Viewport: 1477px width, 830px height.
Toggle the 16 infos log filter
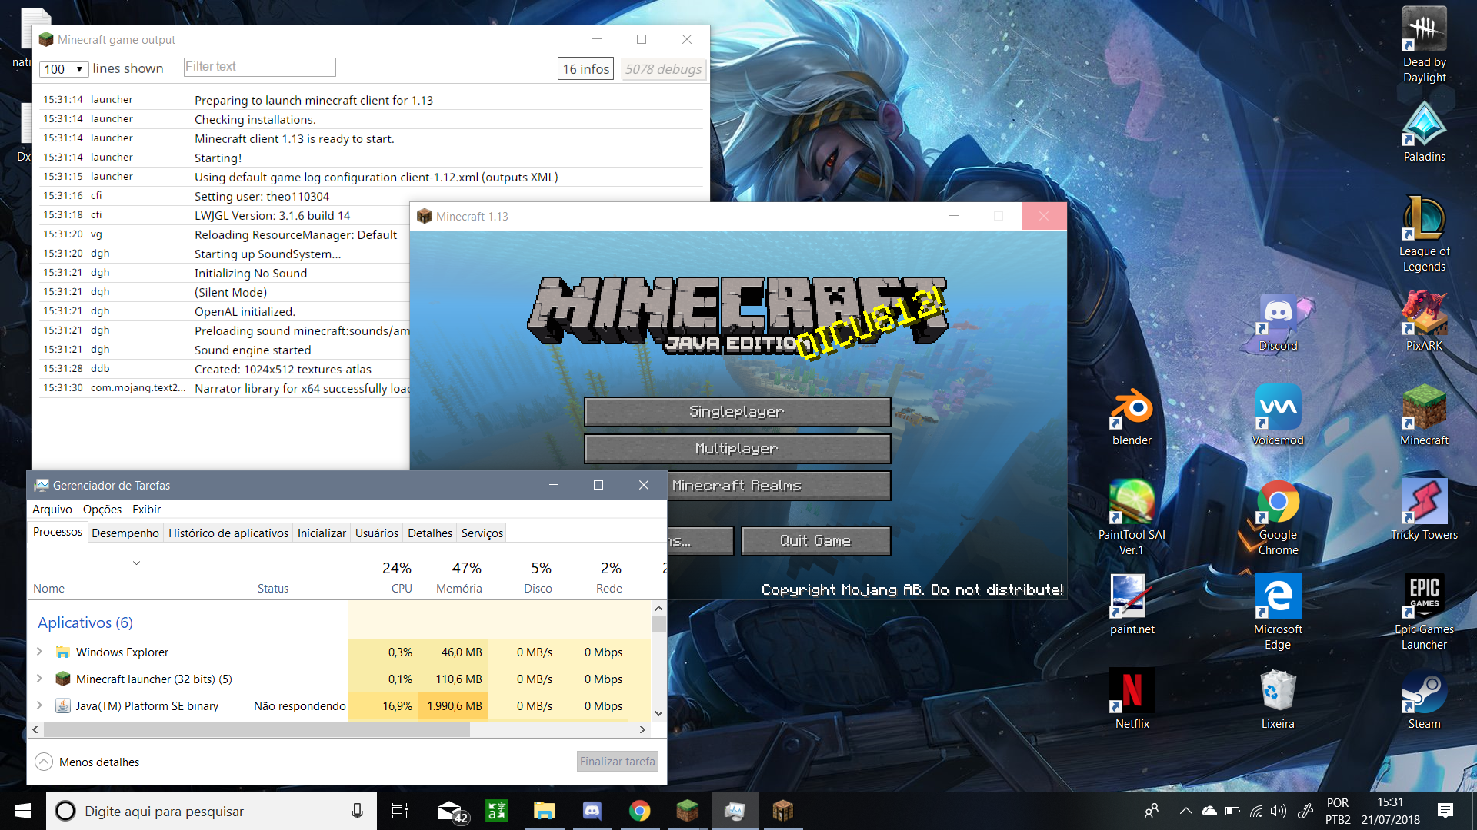click(585, 69)
